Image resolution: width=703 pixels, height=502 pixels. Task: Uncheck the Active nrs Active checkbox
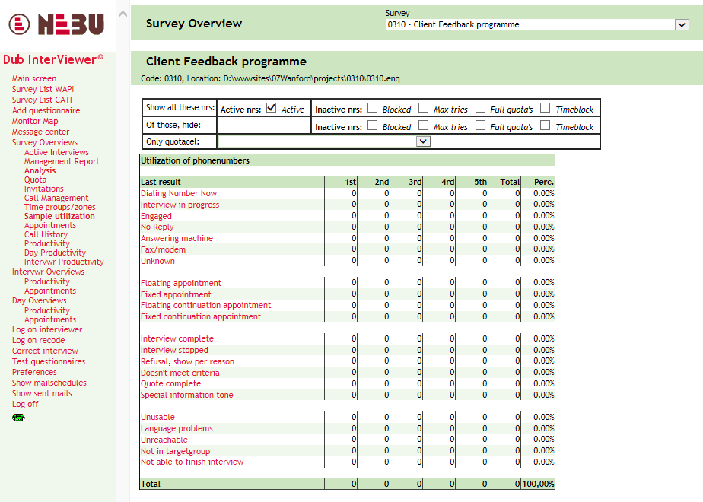(x=271, y=107)
